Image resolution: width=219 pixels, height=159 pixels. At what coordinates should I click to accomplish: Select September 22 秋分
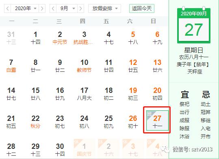35,122
